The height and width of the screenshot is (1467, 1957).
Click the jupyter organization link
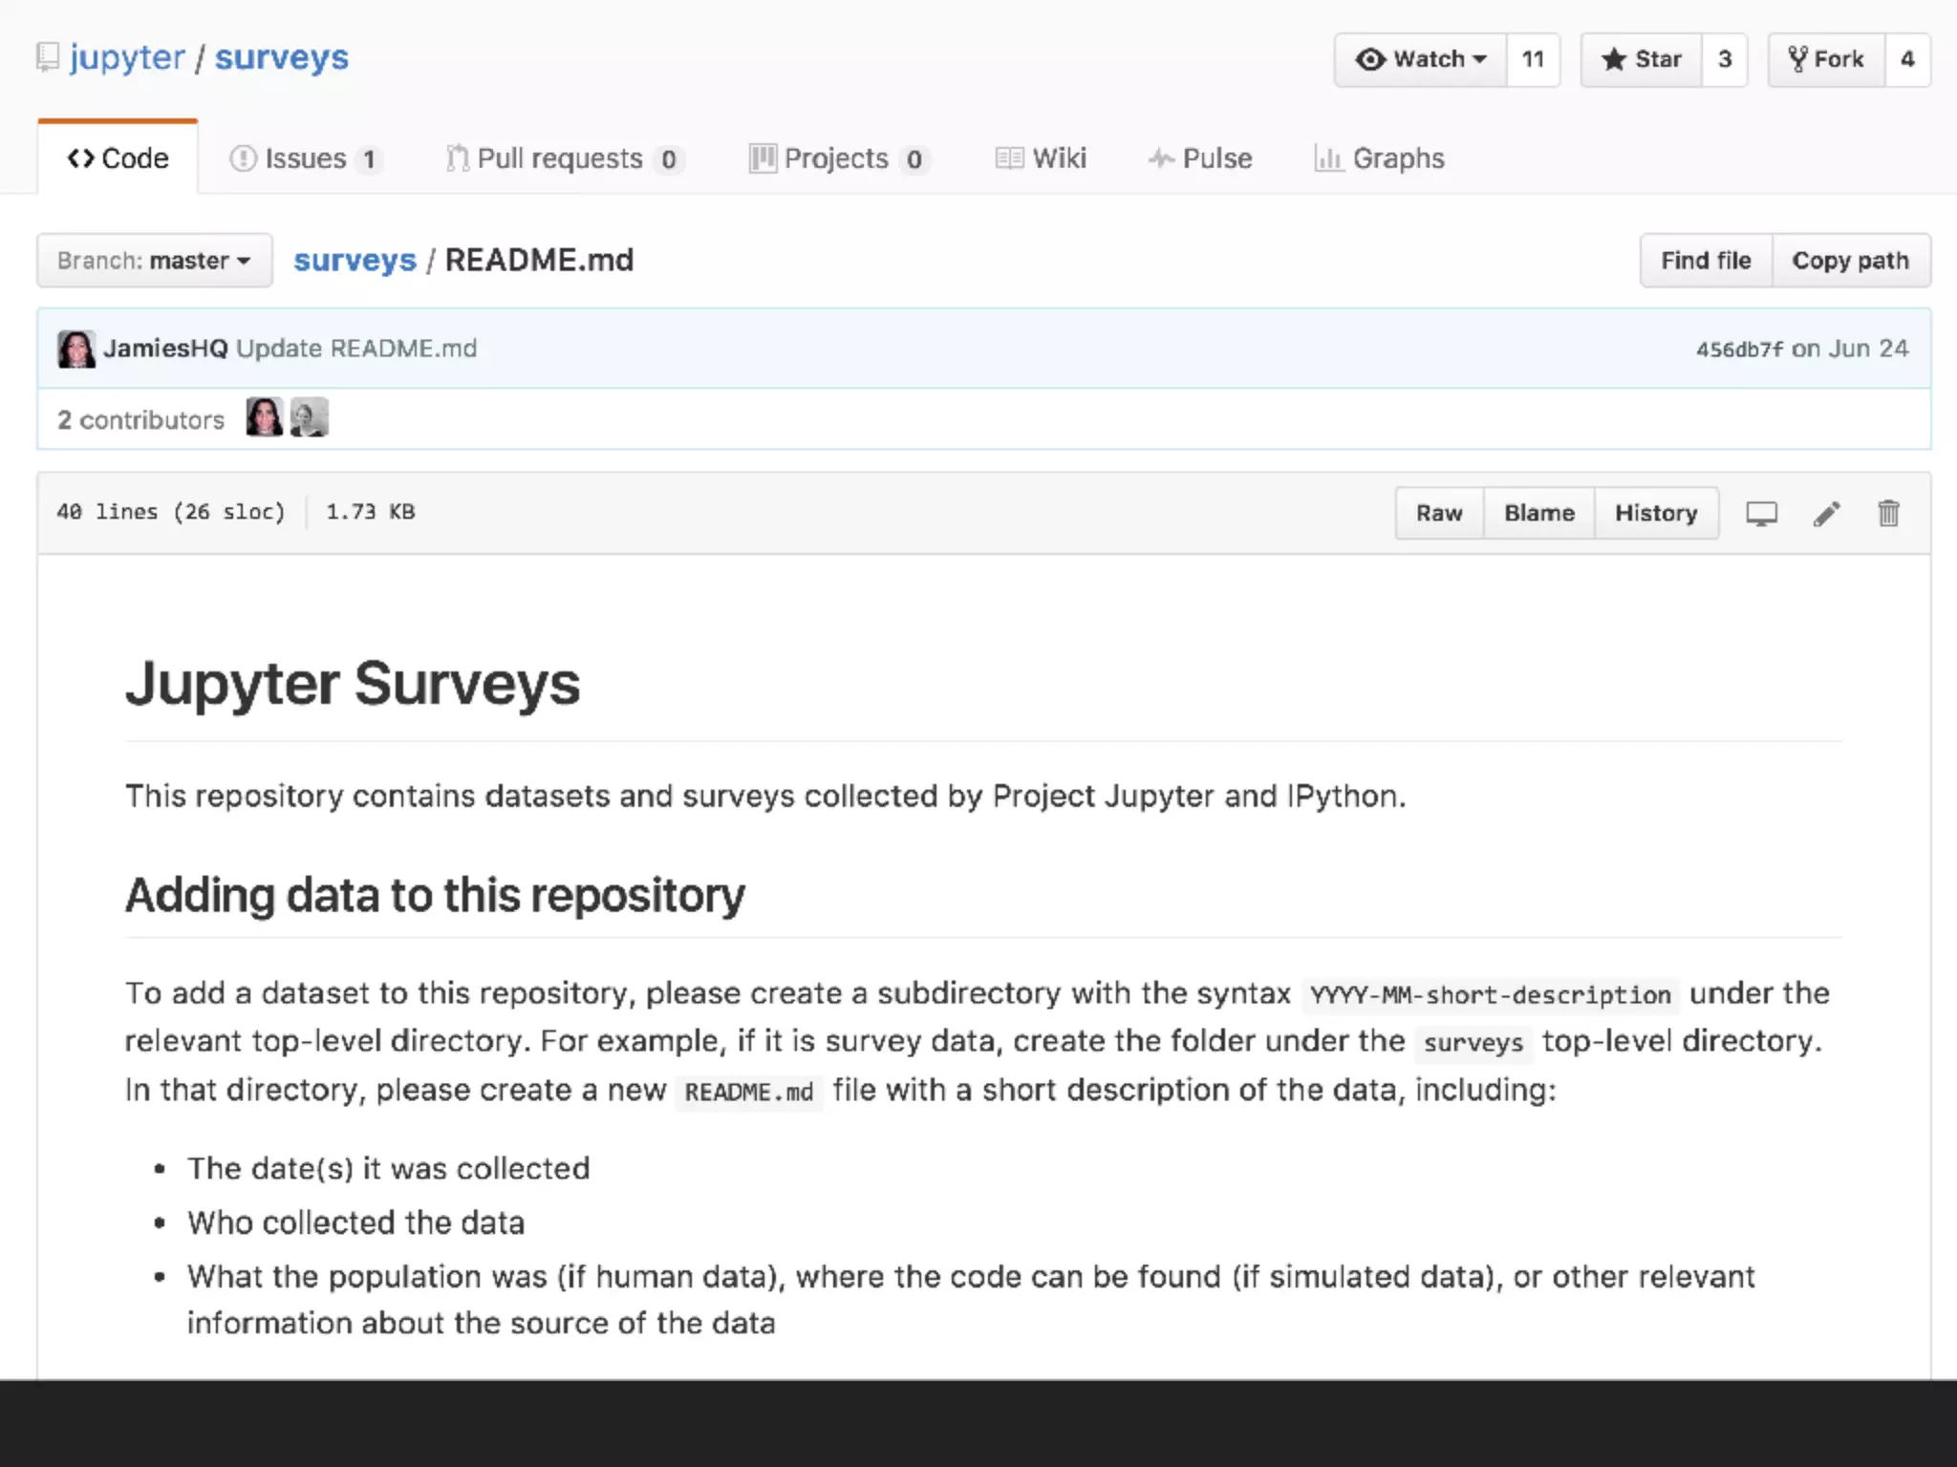(x=127, y=58)
